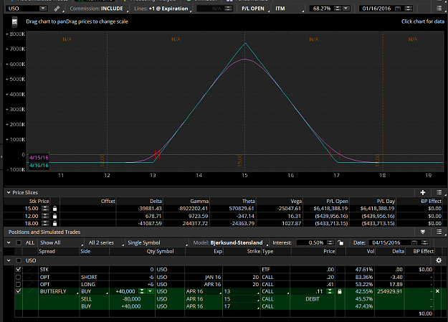
Task: Open calendar icon next to 04/15/2016 date
Action: (x=414, y=242)
